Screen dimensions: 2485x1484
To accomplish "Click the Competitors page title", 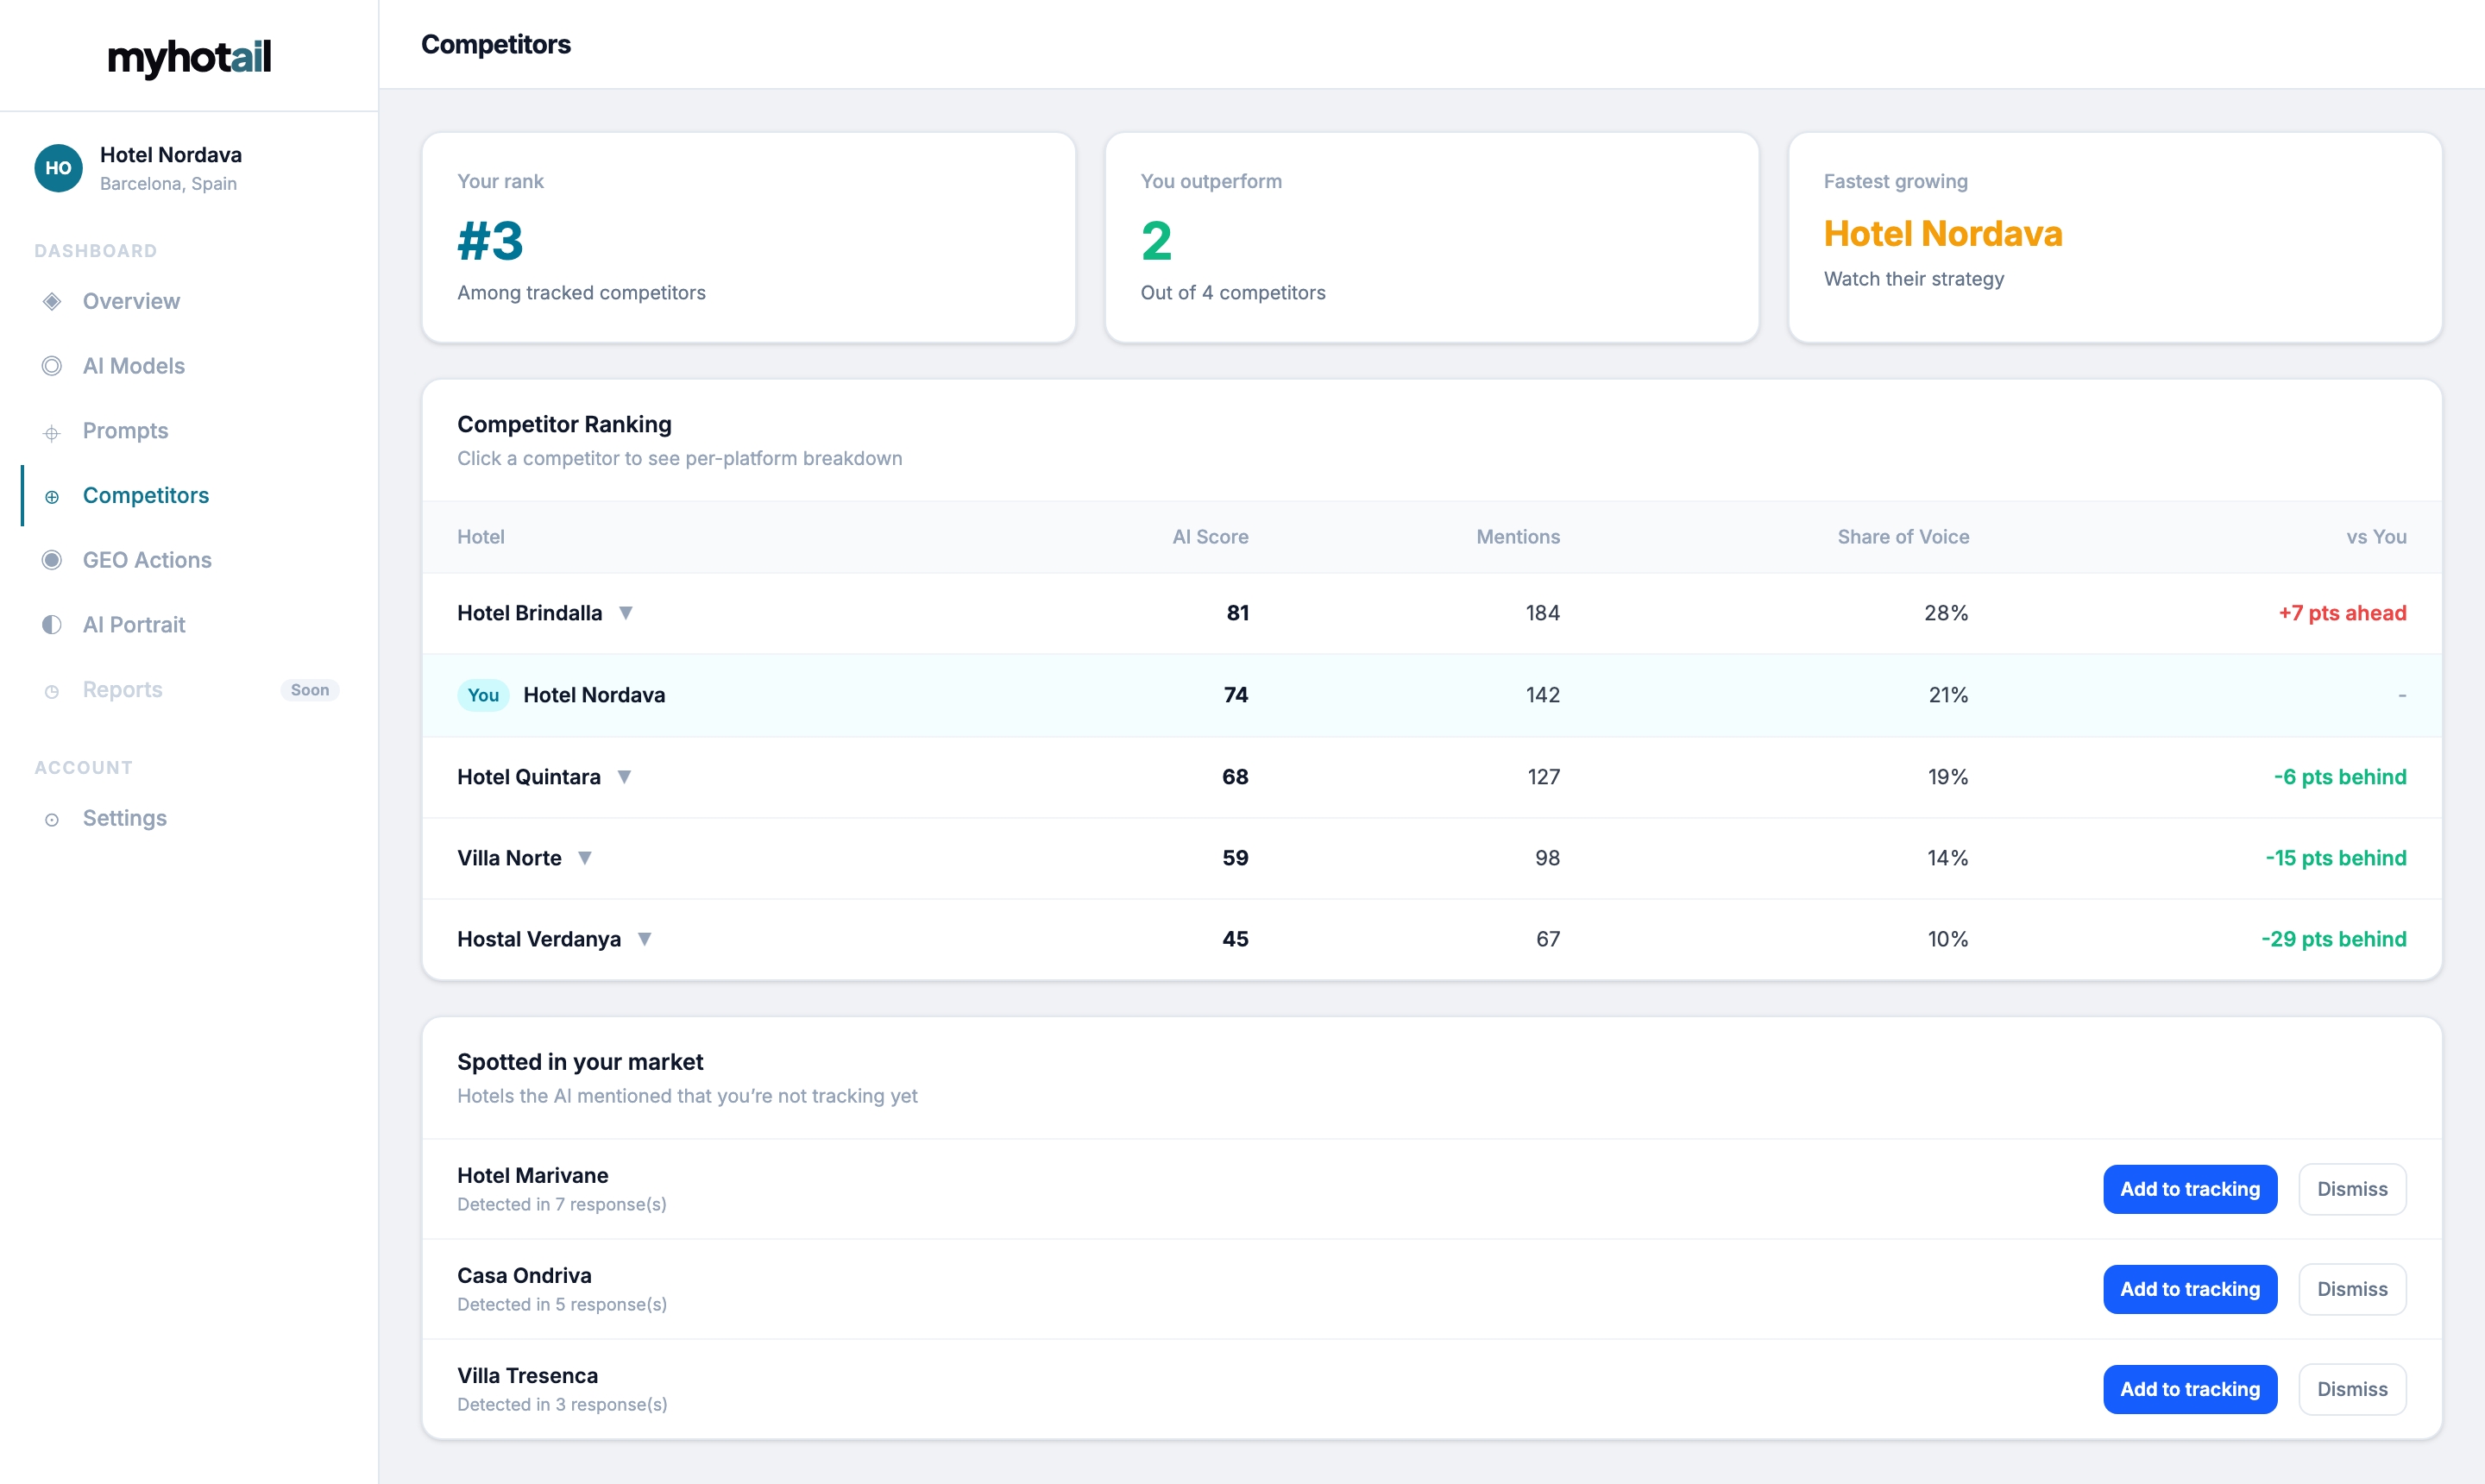I will [496, 44].
